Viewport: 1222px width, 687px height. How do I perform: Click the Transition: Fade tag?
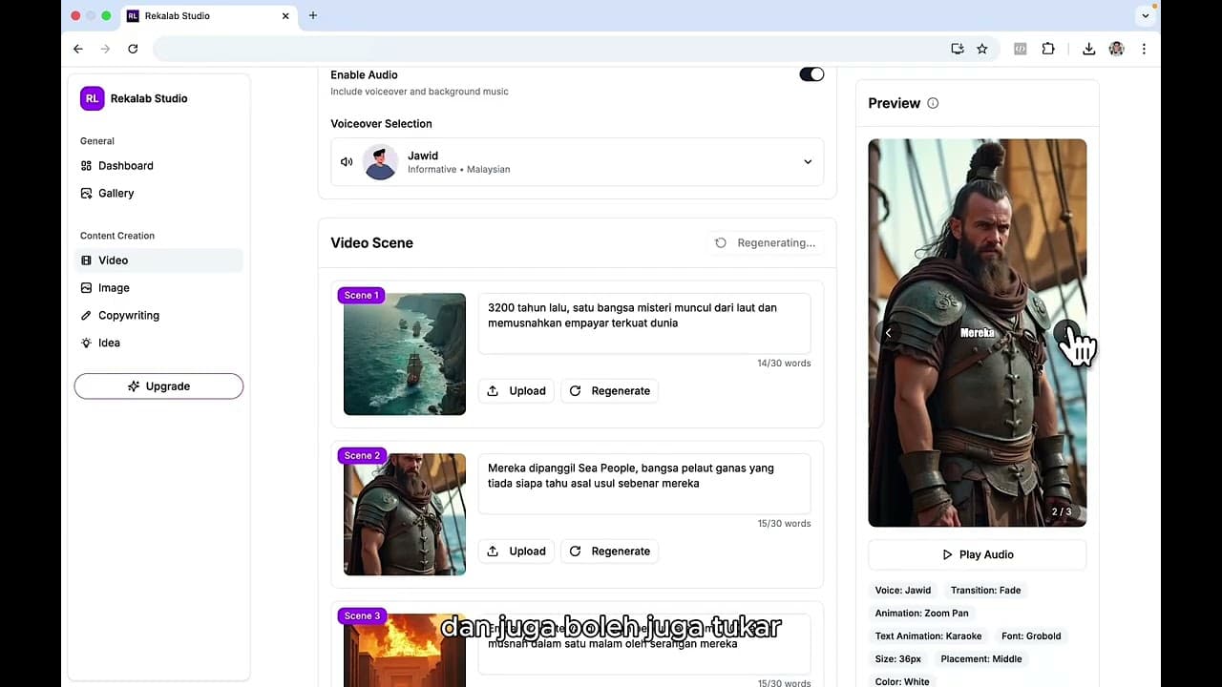985,591
